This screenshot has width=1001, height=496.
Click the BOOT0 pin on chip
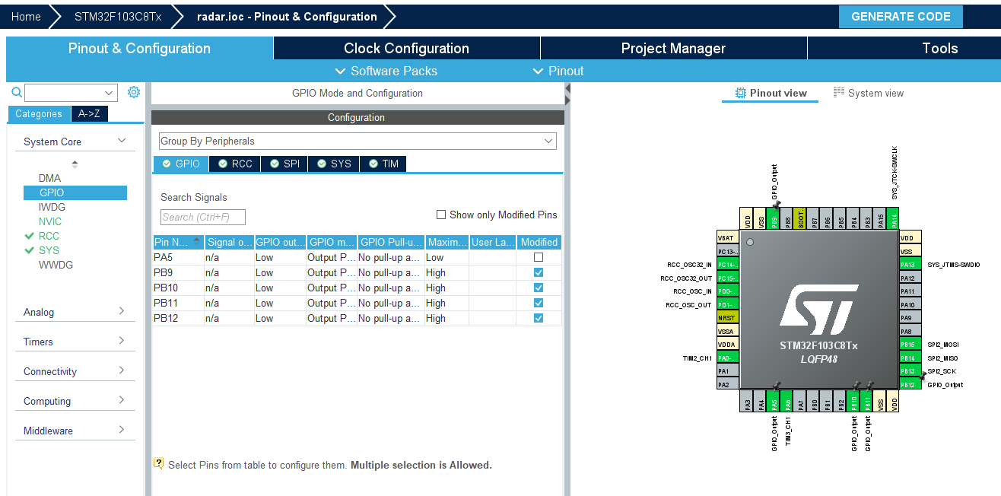coord(800,218)
